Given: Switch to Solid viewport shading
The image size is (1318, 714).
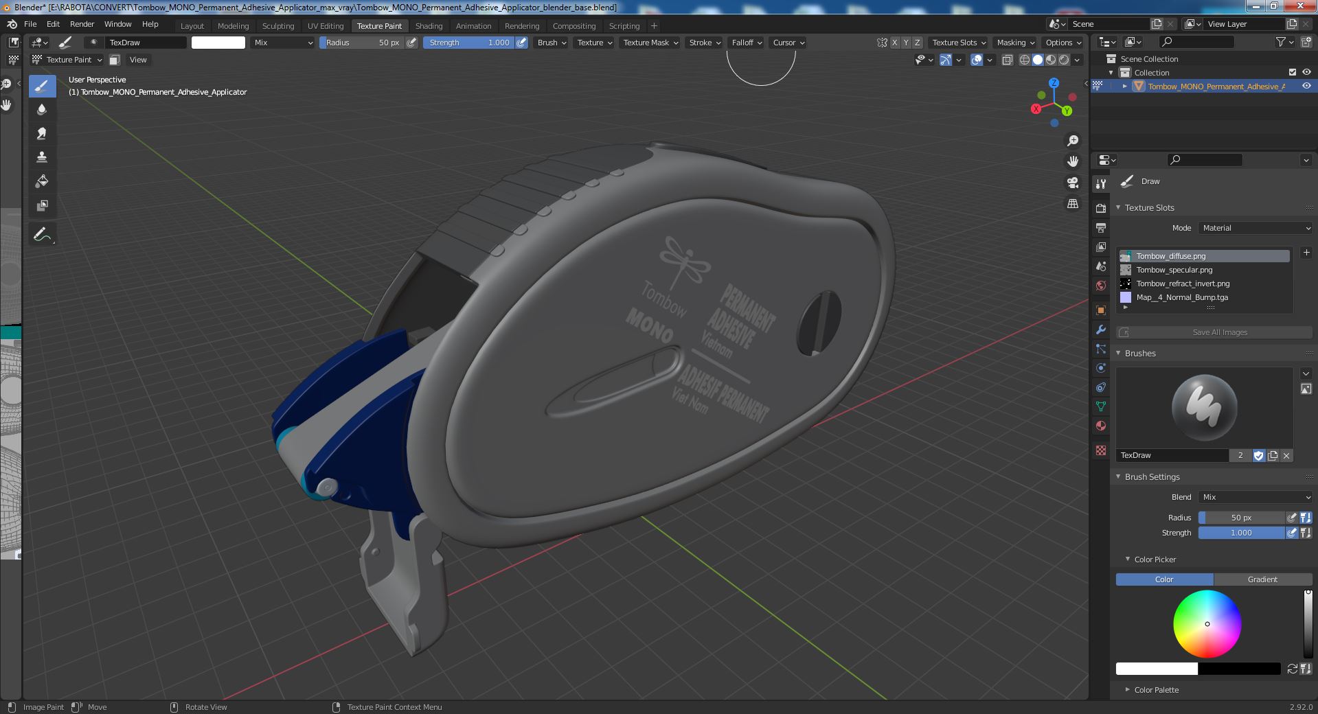Looking at the screenshot, I should (1038, 60).
